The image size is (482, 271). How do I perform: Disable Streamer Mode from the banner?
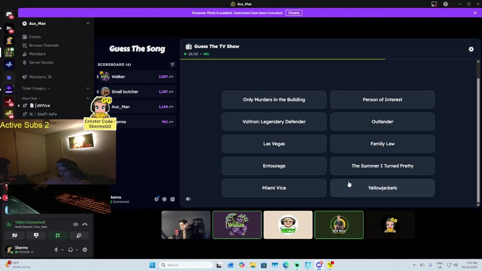pos(294,13)
